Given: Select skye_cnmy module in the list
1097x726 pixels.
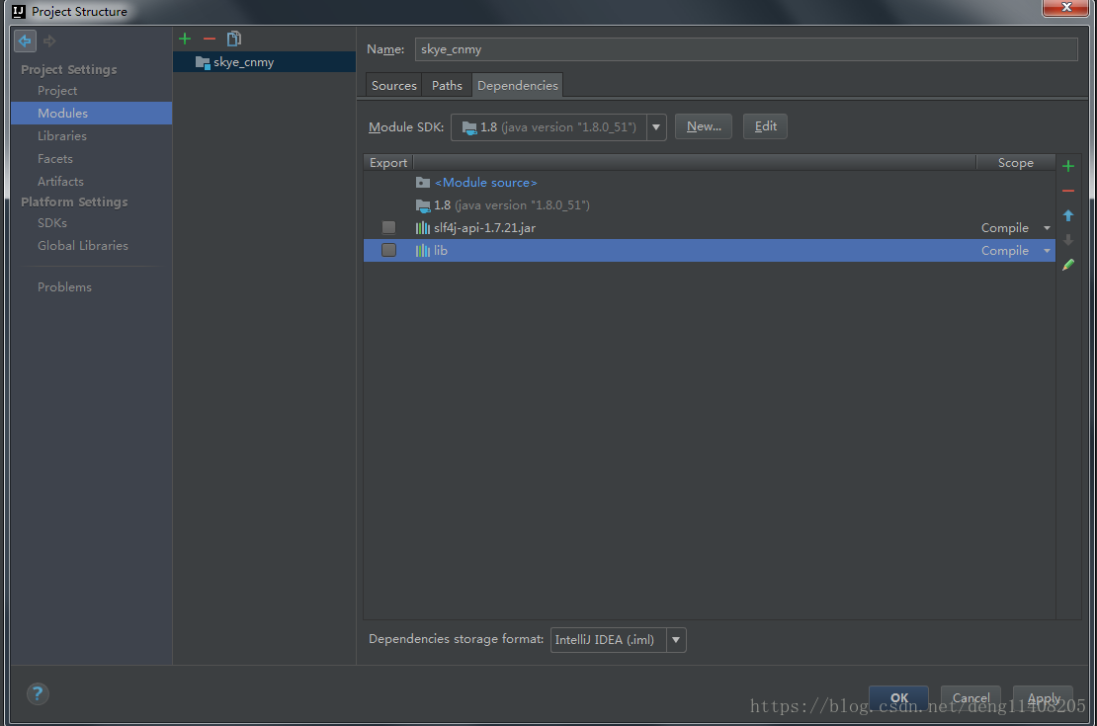Looking at the screenshot, I should [x=265, y=62].
